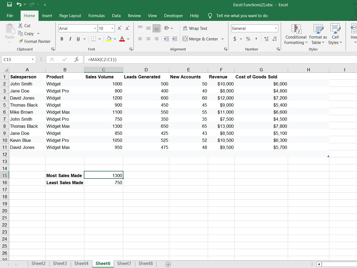Open Cell Styles gallery
This screenshot has width=357, height=268.
[335, 34]
